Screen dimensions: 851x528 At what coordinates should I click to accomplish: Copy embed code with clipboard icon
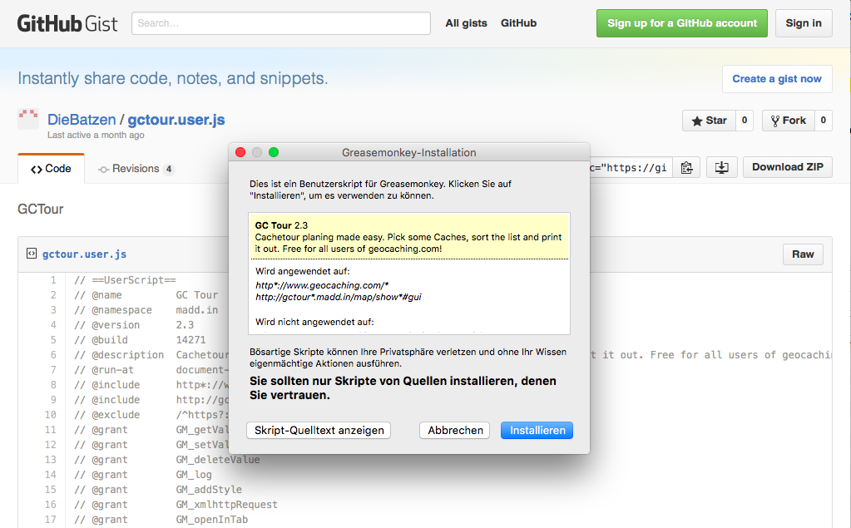click(x=686, y=168)
